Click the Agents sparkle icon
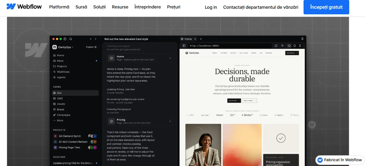Image resolution: width=365 pixels, height=166 pixels. point(54,77)
